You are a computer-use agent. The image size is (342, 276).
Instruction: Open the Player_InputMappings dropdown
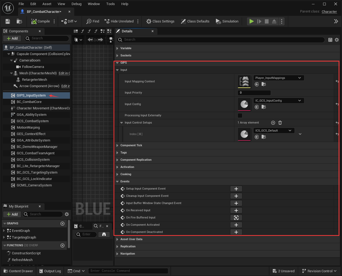(279, 78)
